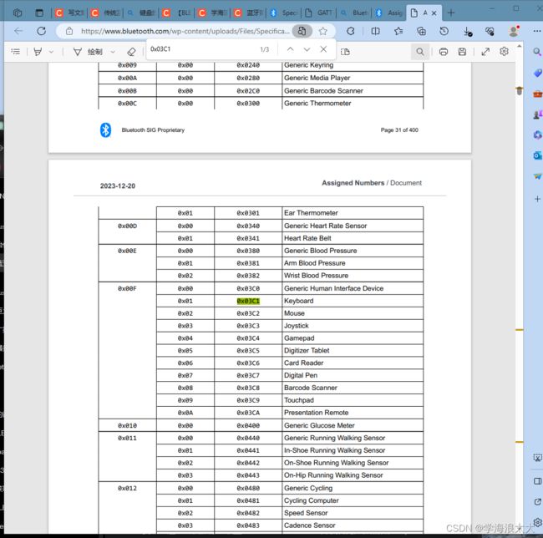Toggle PDF table of contents
Screen dimensions: 543x538
[x=16, y=52]
